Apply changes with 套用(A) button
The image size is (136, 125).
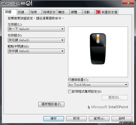tap(99, 119)
